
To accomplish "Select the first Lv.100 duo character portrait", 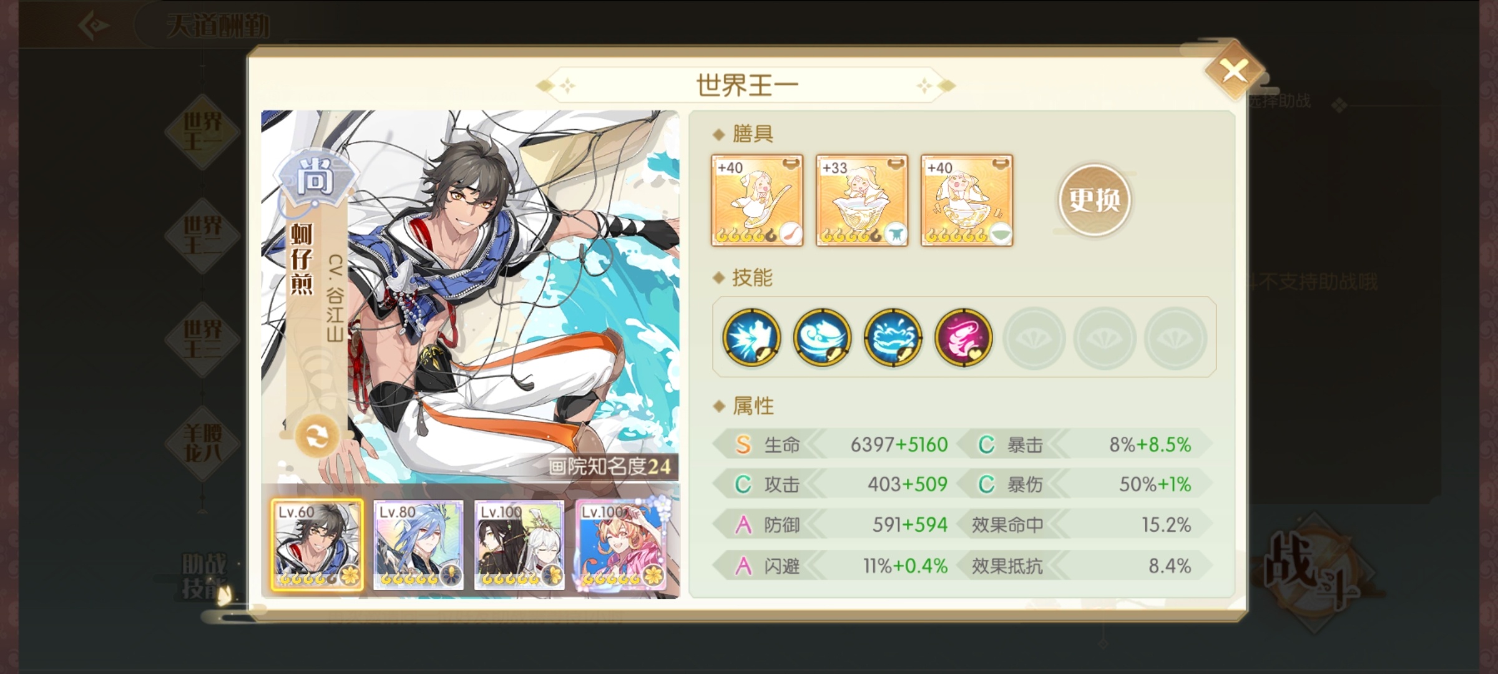I will [519, 545].
